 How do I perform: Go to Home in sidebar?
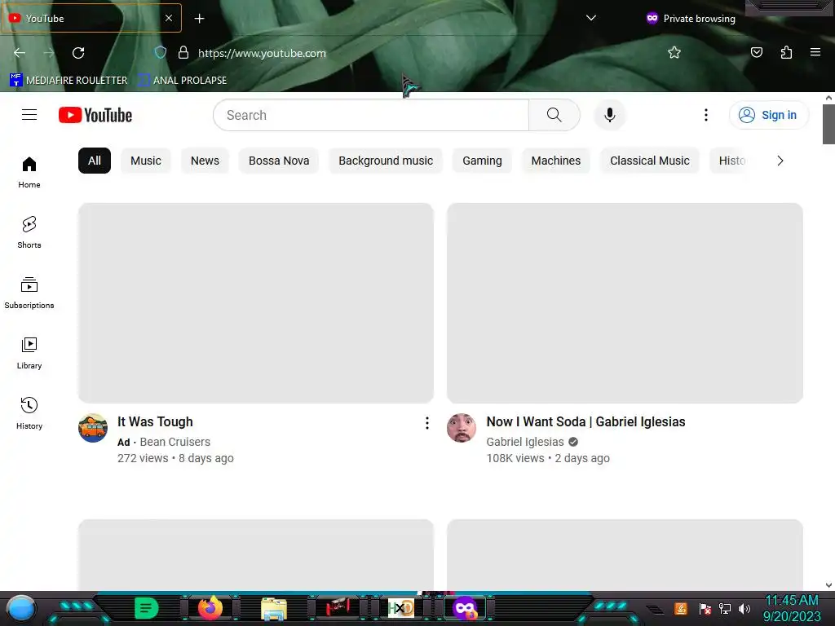pos(29,173)
